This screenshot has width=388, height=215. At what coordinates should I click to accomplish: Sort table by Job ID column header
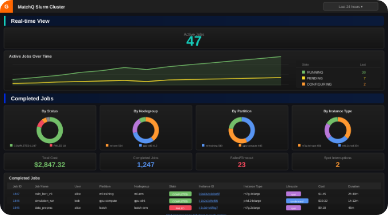pyautogui.click(x=17, y=186)
